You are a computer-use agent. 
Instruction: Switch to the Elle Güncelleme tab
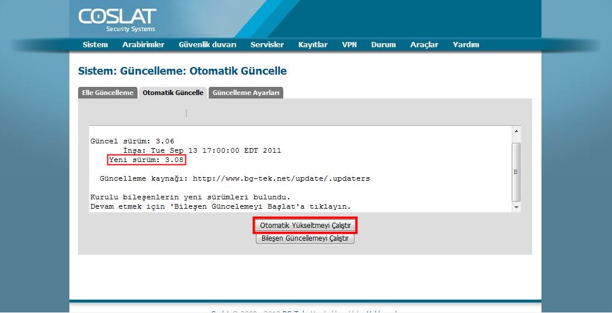coord(108,93)
